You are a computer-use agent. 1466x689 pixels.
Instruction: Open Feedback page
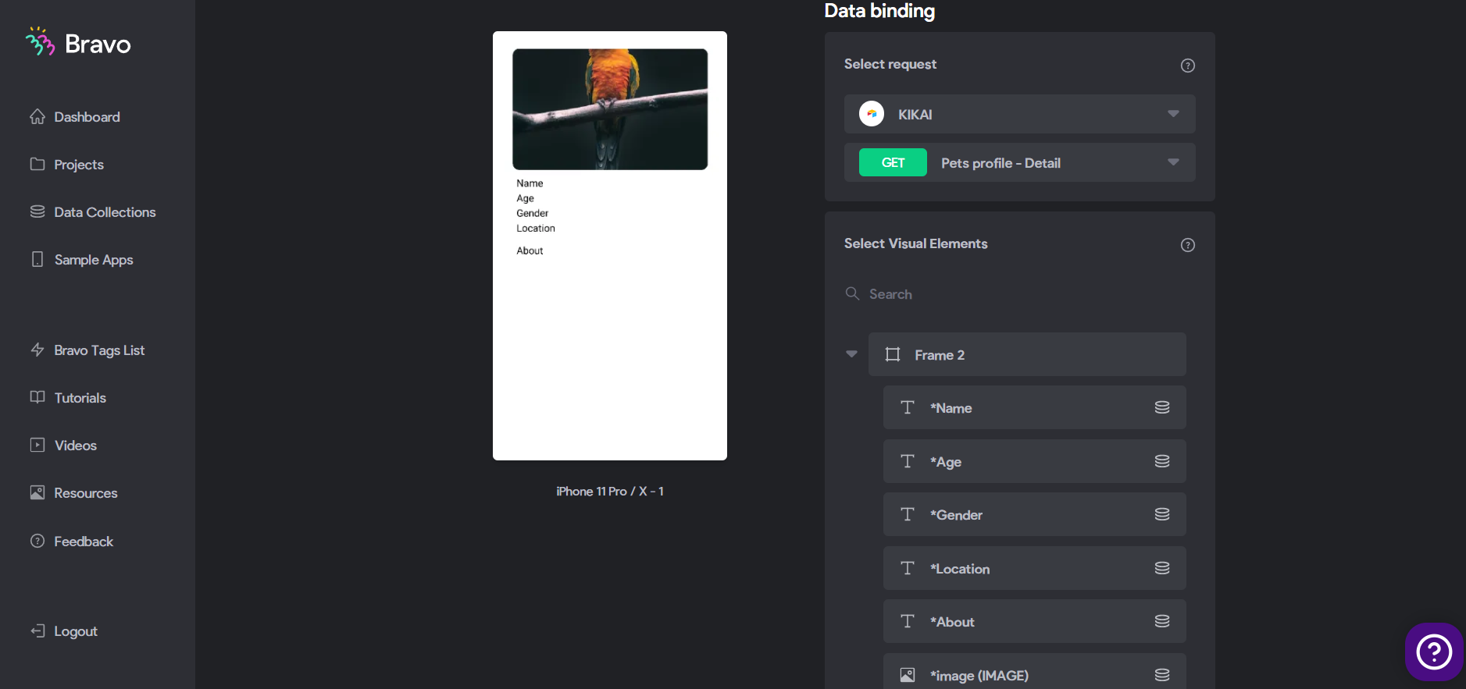[x=72, y=542]
